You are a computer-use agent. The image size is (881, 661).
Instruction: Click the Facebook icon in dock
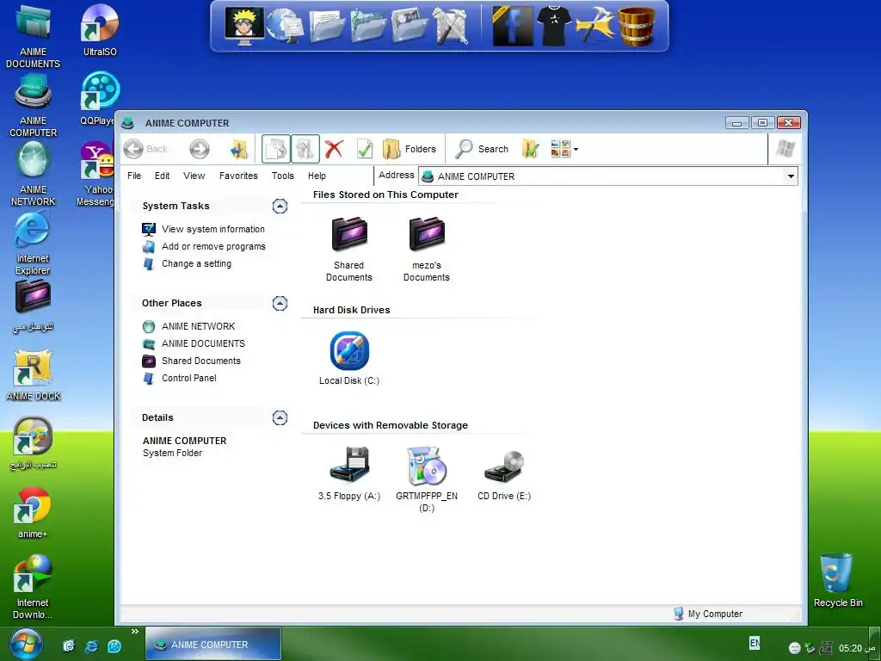(512, 26)
